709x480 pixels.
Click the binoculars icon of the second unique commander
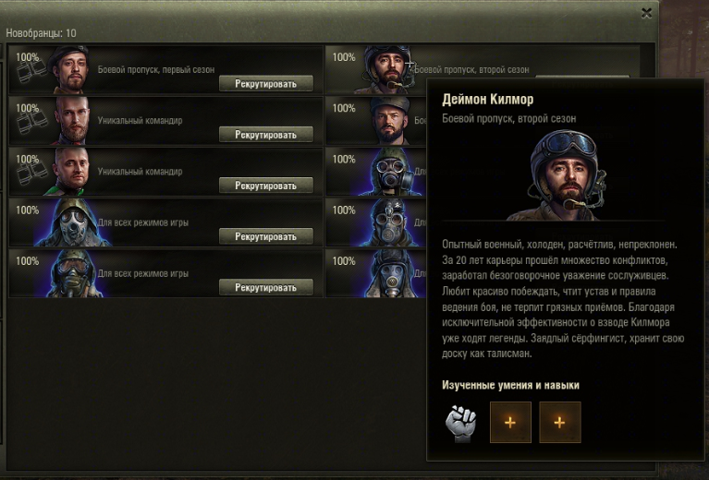tap(31, 174)
